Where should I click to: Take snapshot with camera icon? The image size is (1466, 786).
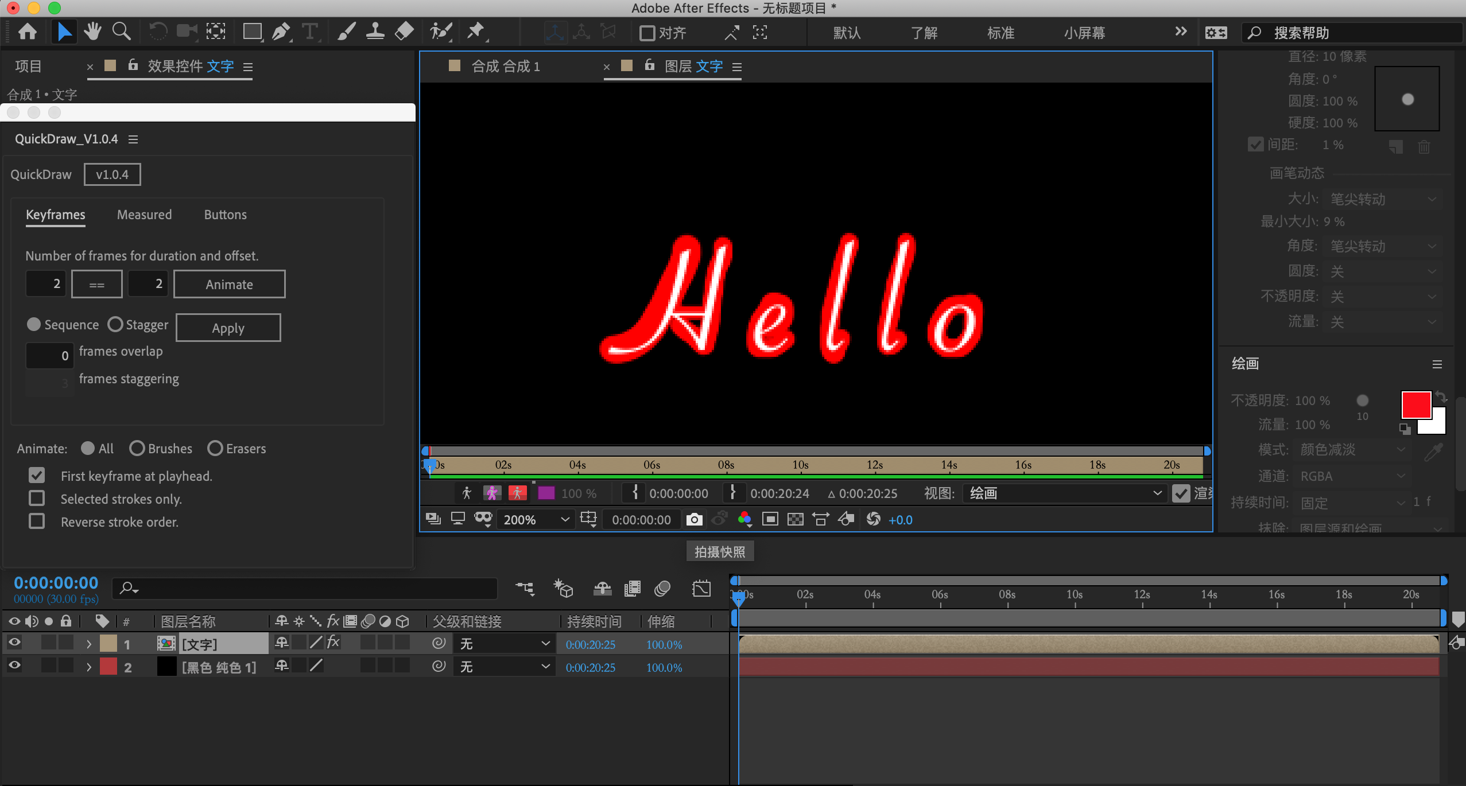point(694,520)
